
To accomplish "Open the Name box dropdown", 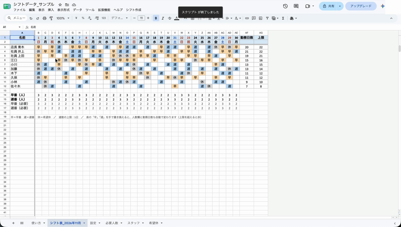I will tap(20, 27).
